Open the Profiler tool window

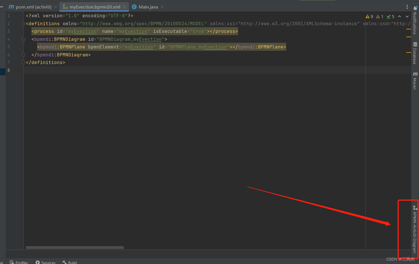coord(19,262)
